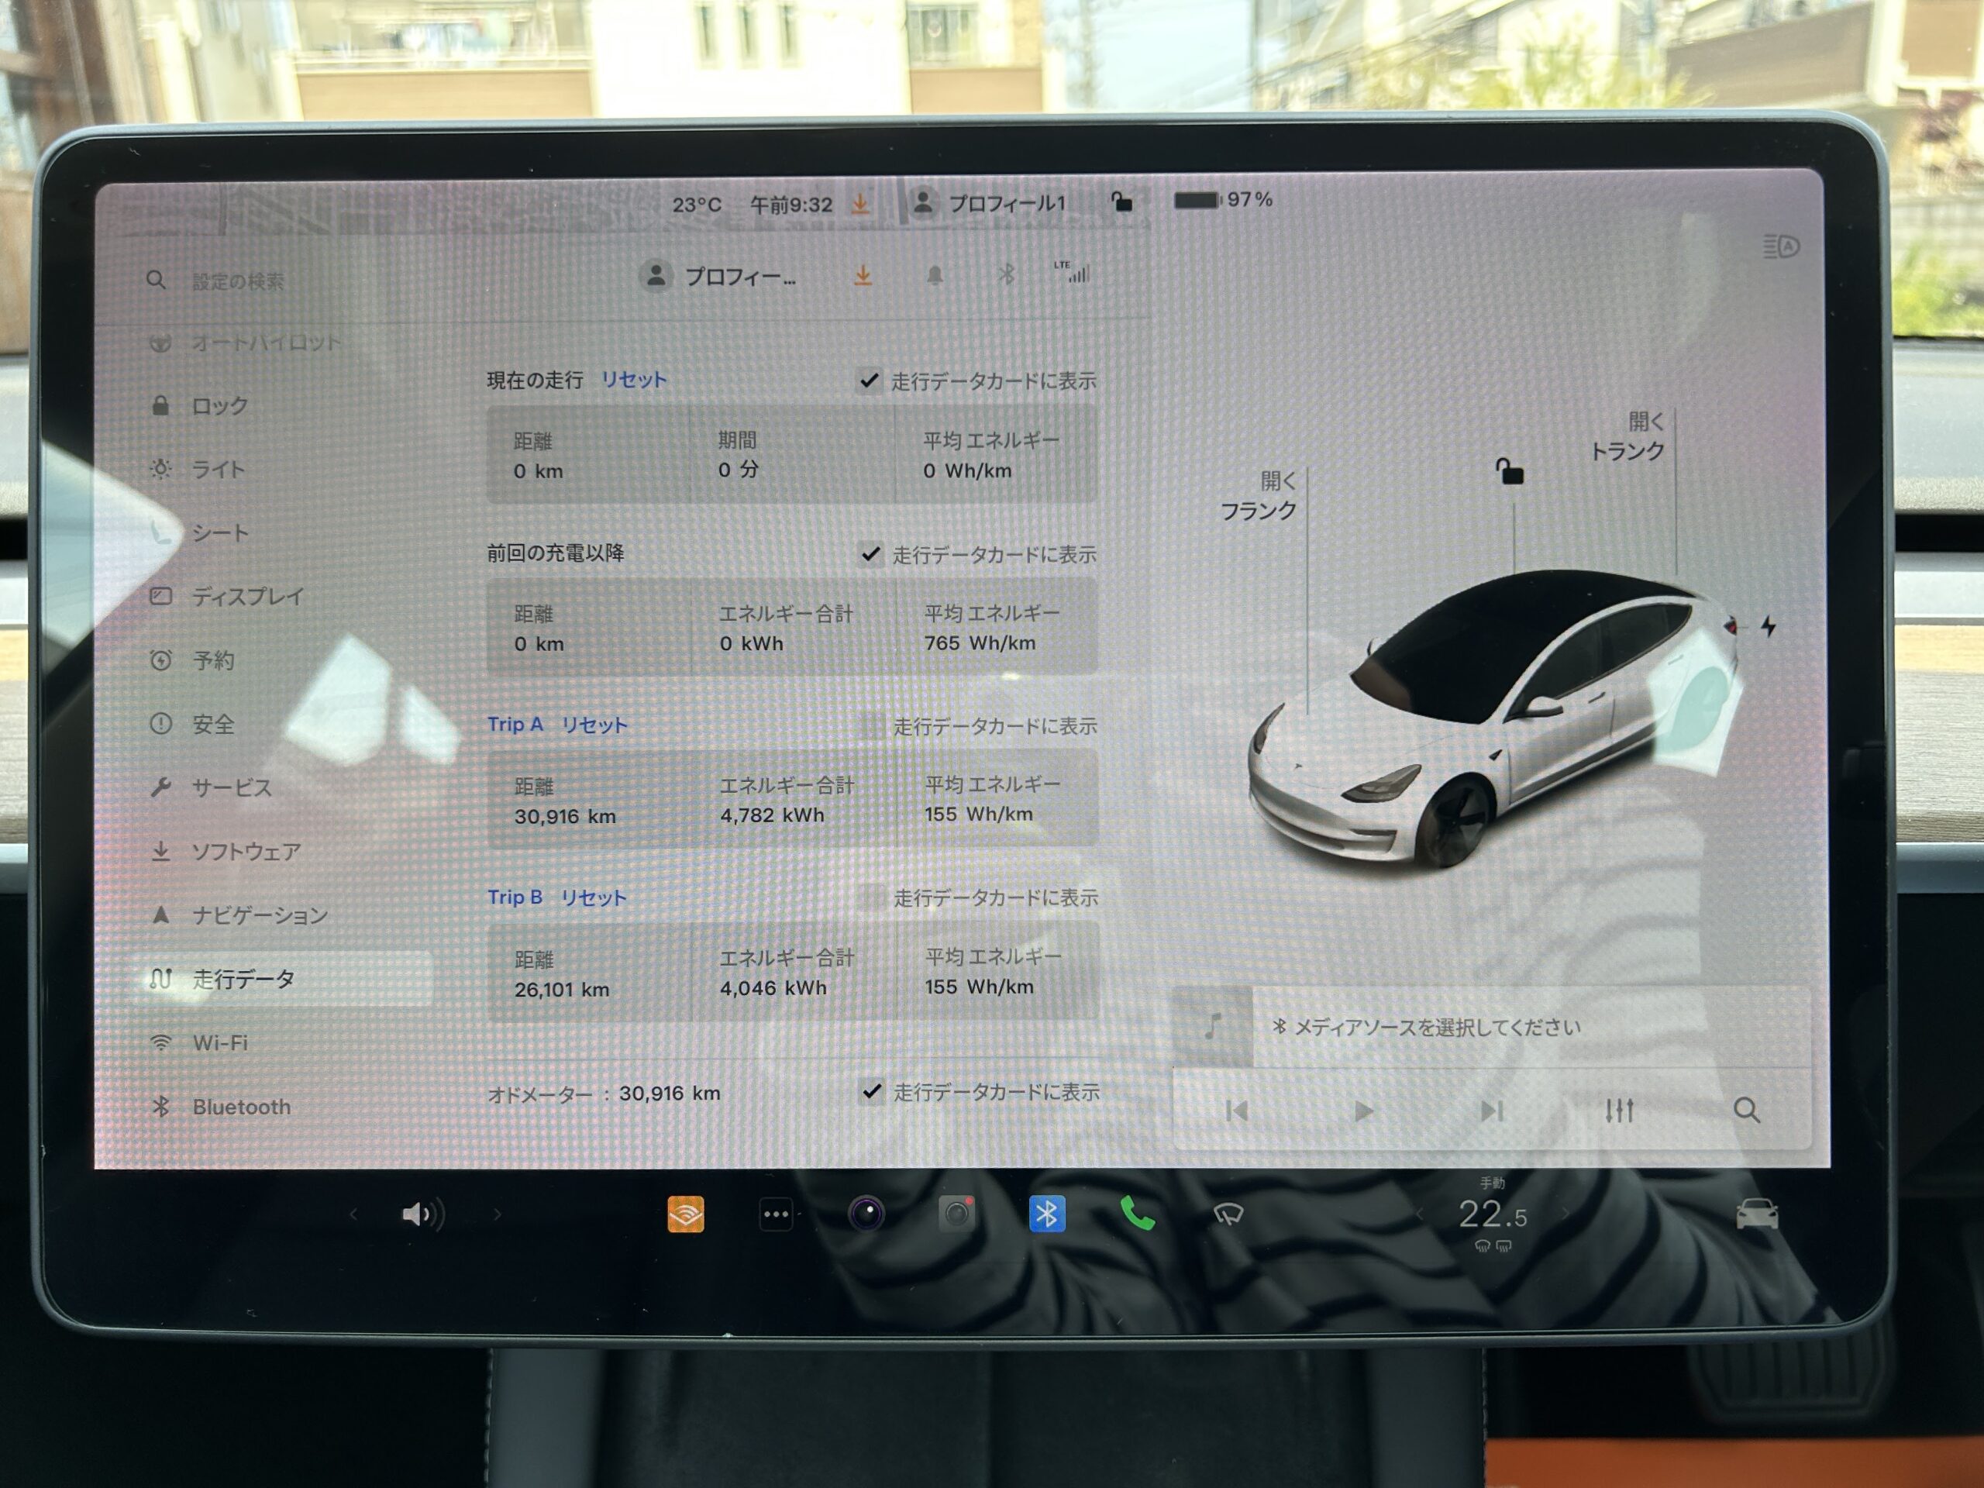Skip to the previous track
Screen dimensions: 1984x1488
[x=1237, y=1111]
